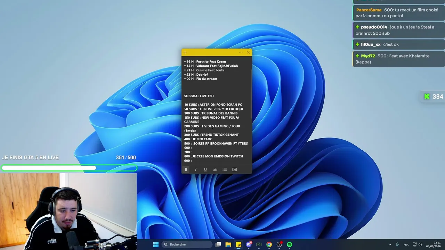
Task: Click the line "00 H : Fin du stream"
Action: (x=201, y=79)
